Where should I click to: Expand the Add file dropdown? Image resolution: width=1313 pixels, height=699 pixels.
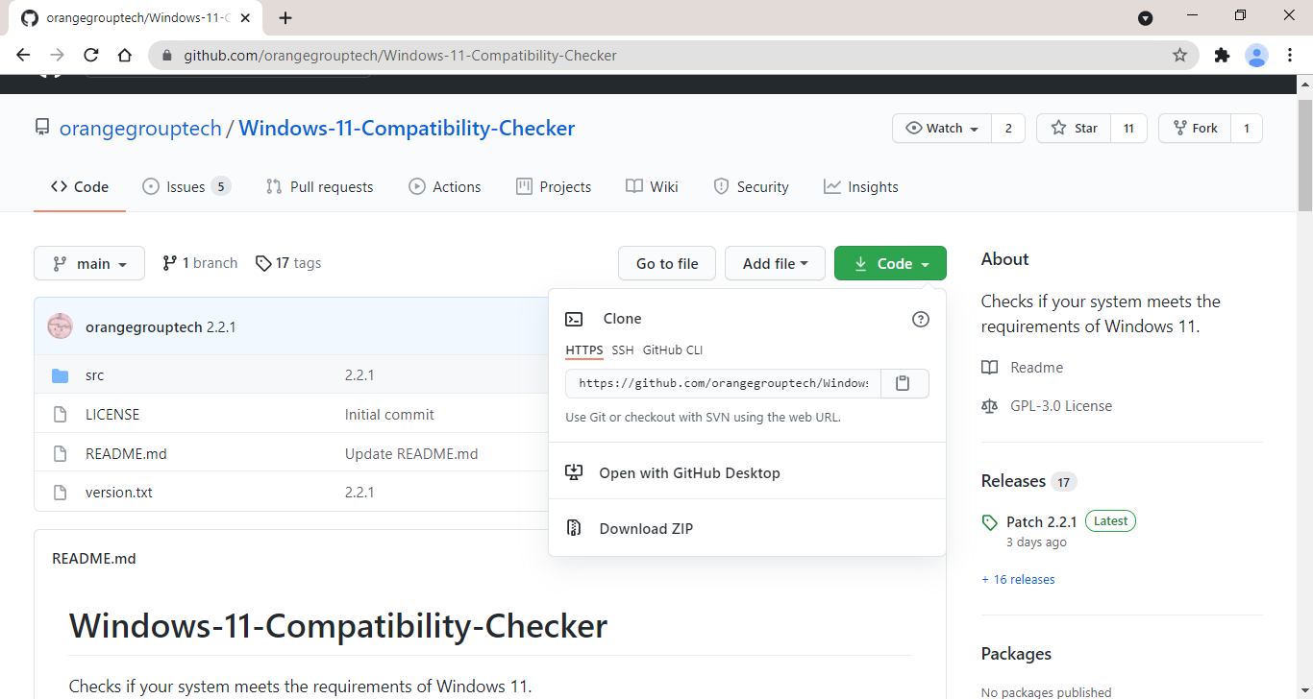coord(775,262)
